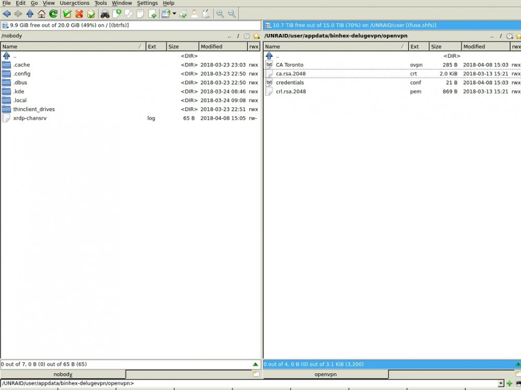The width and height of the screenshot is (521, 390).
Task: Go back with the blue left arrow
Action: (x=7, y=14)
